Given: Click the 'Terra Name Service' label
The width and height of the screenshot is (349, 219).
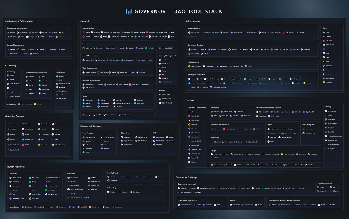Looking at the screenshot, I should 219,87.
